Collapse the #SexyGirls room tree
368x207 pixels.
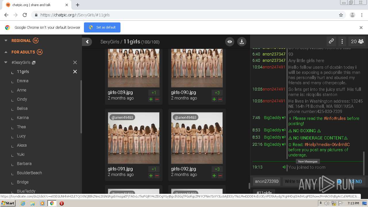click(x=6, y=62)
